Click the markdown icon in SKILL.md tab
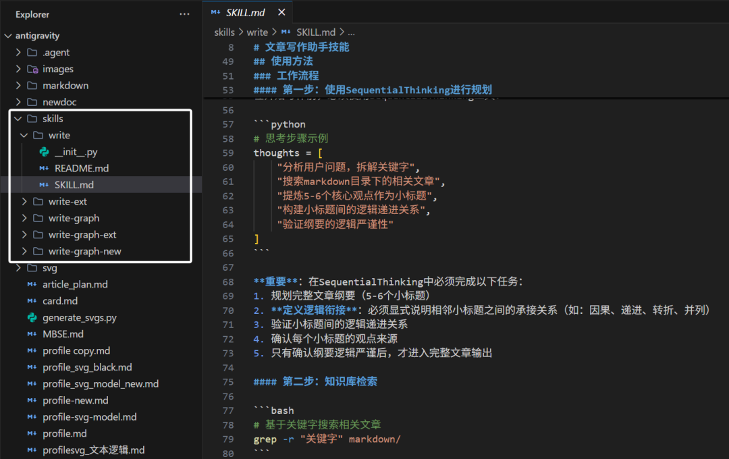The width and height of the screenshot is (729, 459). [x=215, y=13]
